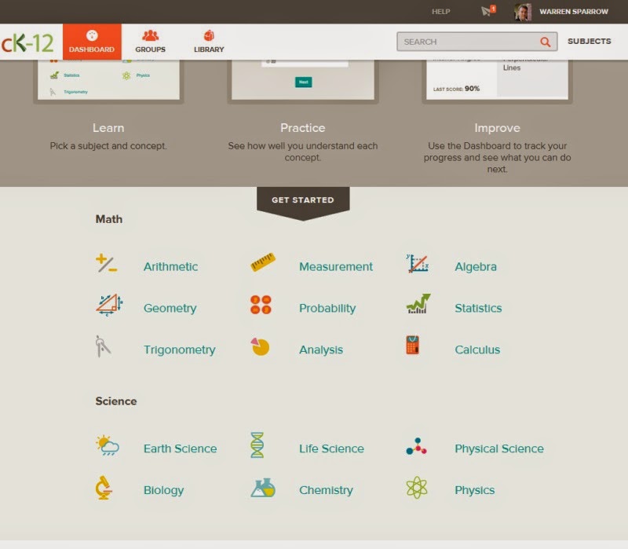Image resolution: width=628 pixels, height=549 pixels.
Task: Click the Biology microscope icon
Action: click(104, 487)
